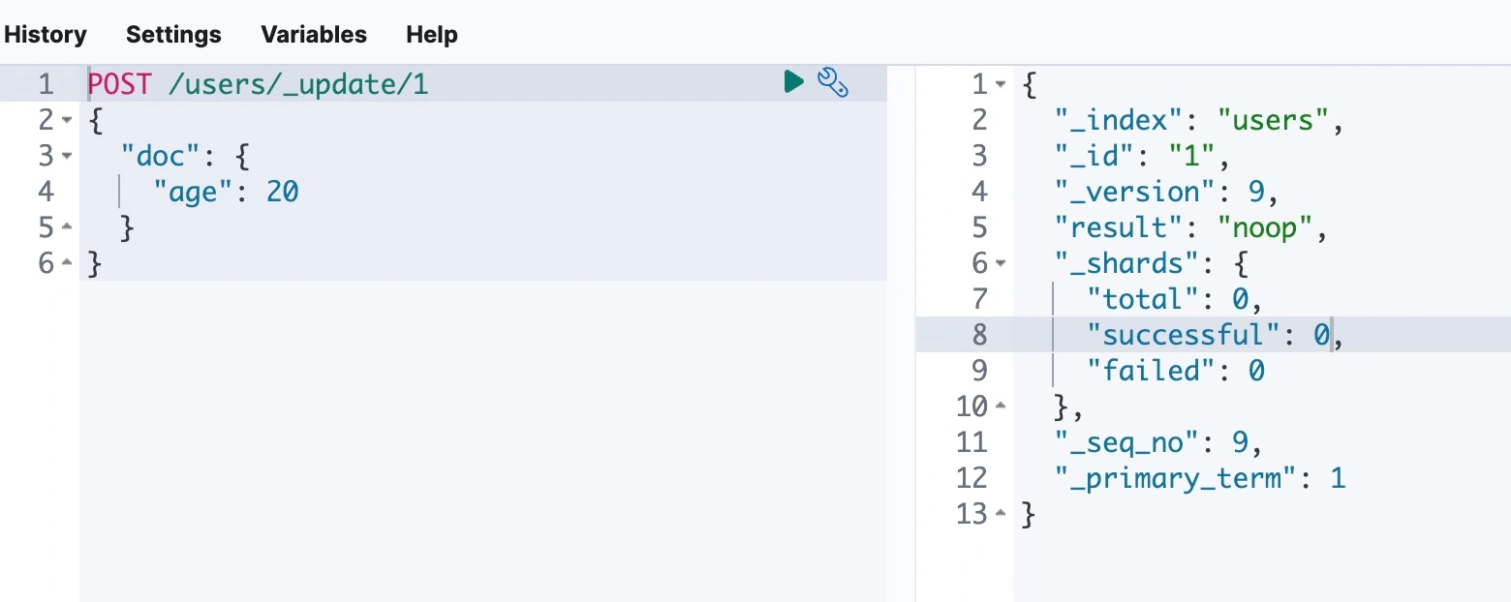Click the POST method keyword
This screenshot has width=1511, height=602.
(x=119, y=85)
